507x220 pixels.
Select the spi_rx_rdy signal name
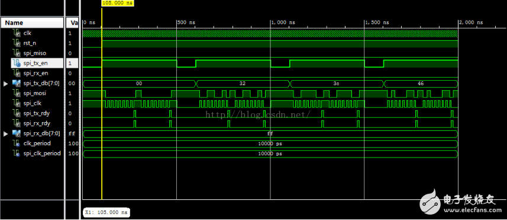tap(37, 123)
